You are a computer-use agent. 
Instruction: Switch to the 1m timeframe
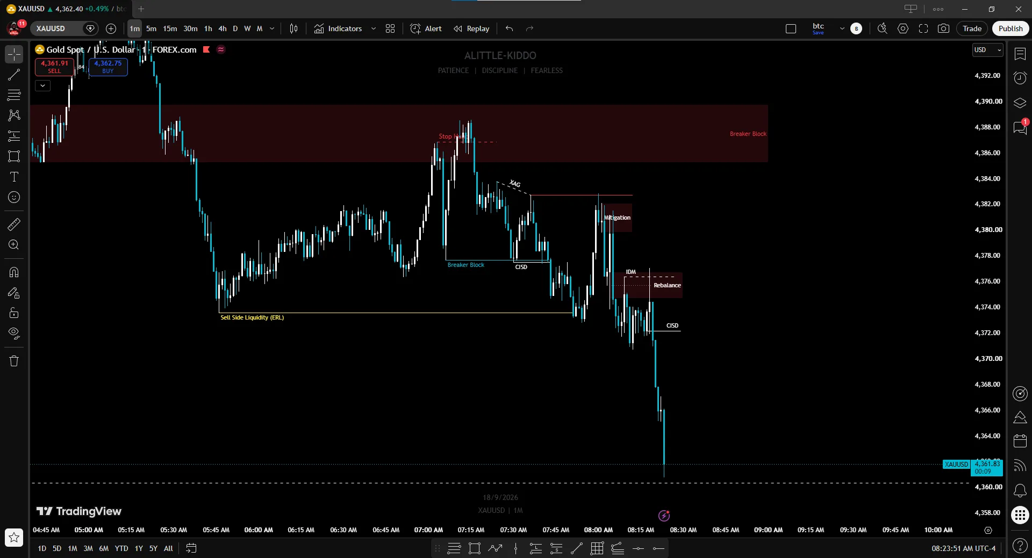point(134,28)
